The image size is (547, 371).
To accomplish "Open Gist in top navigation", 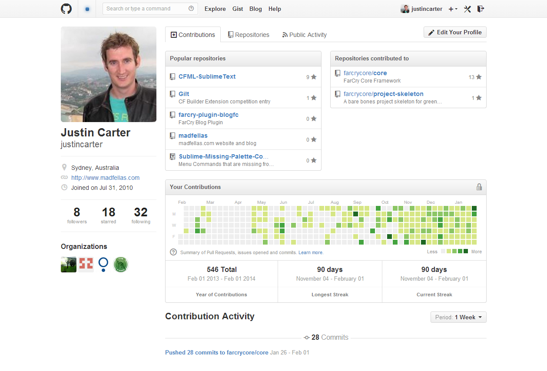I will [238, 9].
